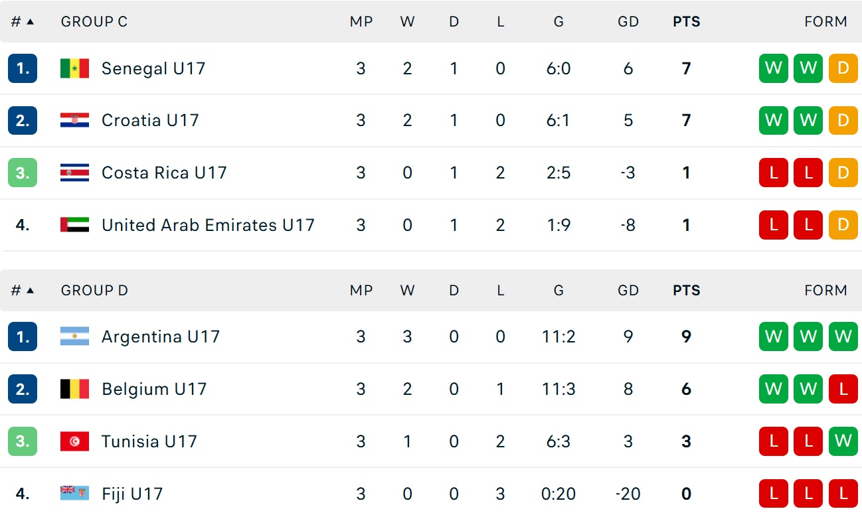Sort Group C by PTS column
This screenshot has width=862, height=517.
point(686,22)
